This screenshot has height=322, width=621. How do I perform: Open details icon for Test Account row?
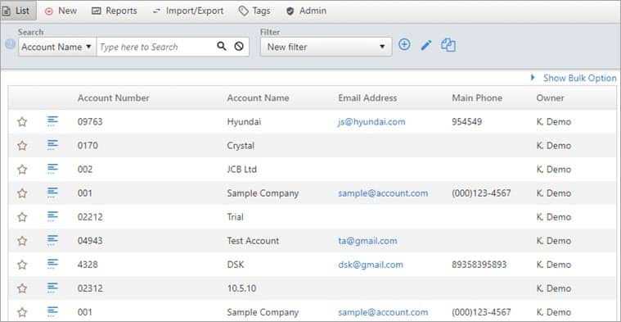tap(52, 240)
